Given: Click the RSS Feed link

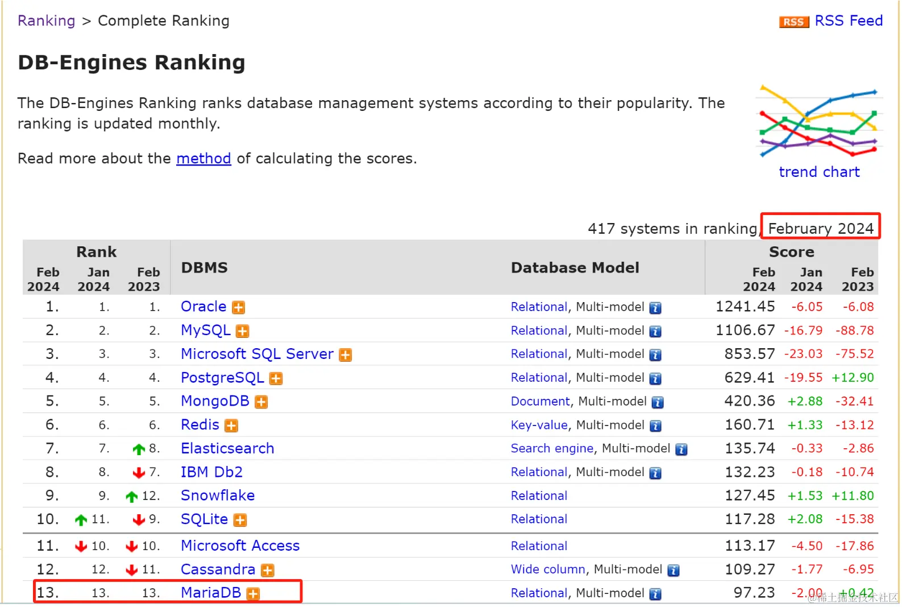Looking at the screenshot, I should [x=849, y=20].
